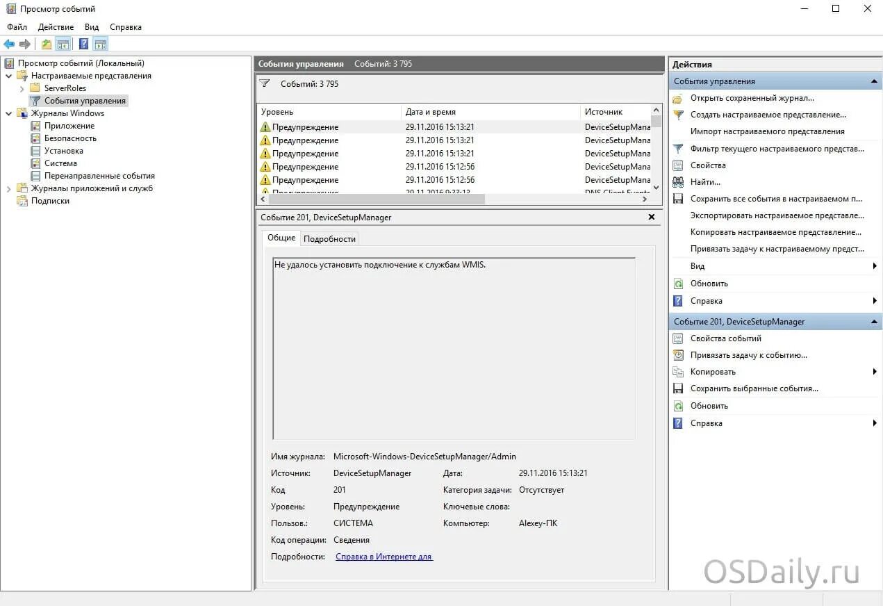Select События управления in the tree

[85, 101]
